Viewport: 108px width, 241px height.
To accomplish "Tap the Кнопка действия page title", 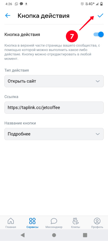I will pos(43,16).
